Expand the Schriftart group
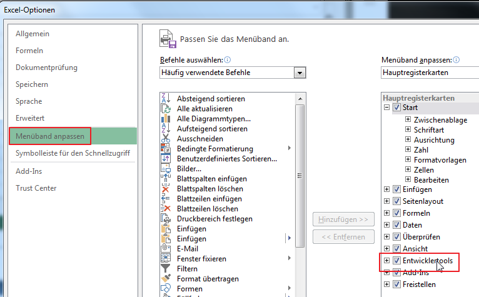This screenshot has height=297, width=479. point(408,129)
